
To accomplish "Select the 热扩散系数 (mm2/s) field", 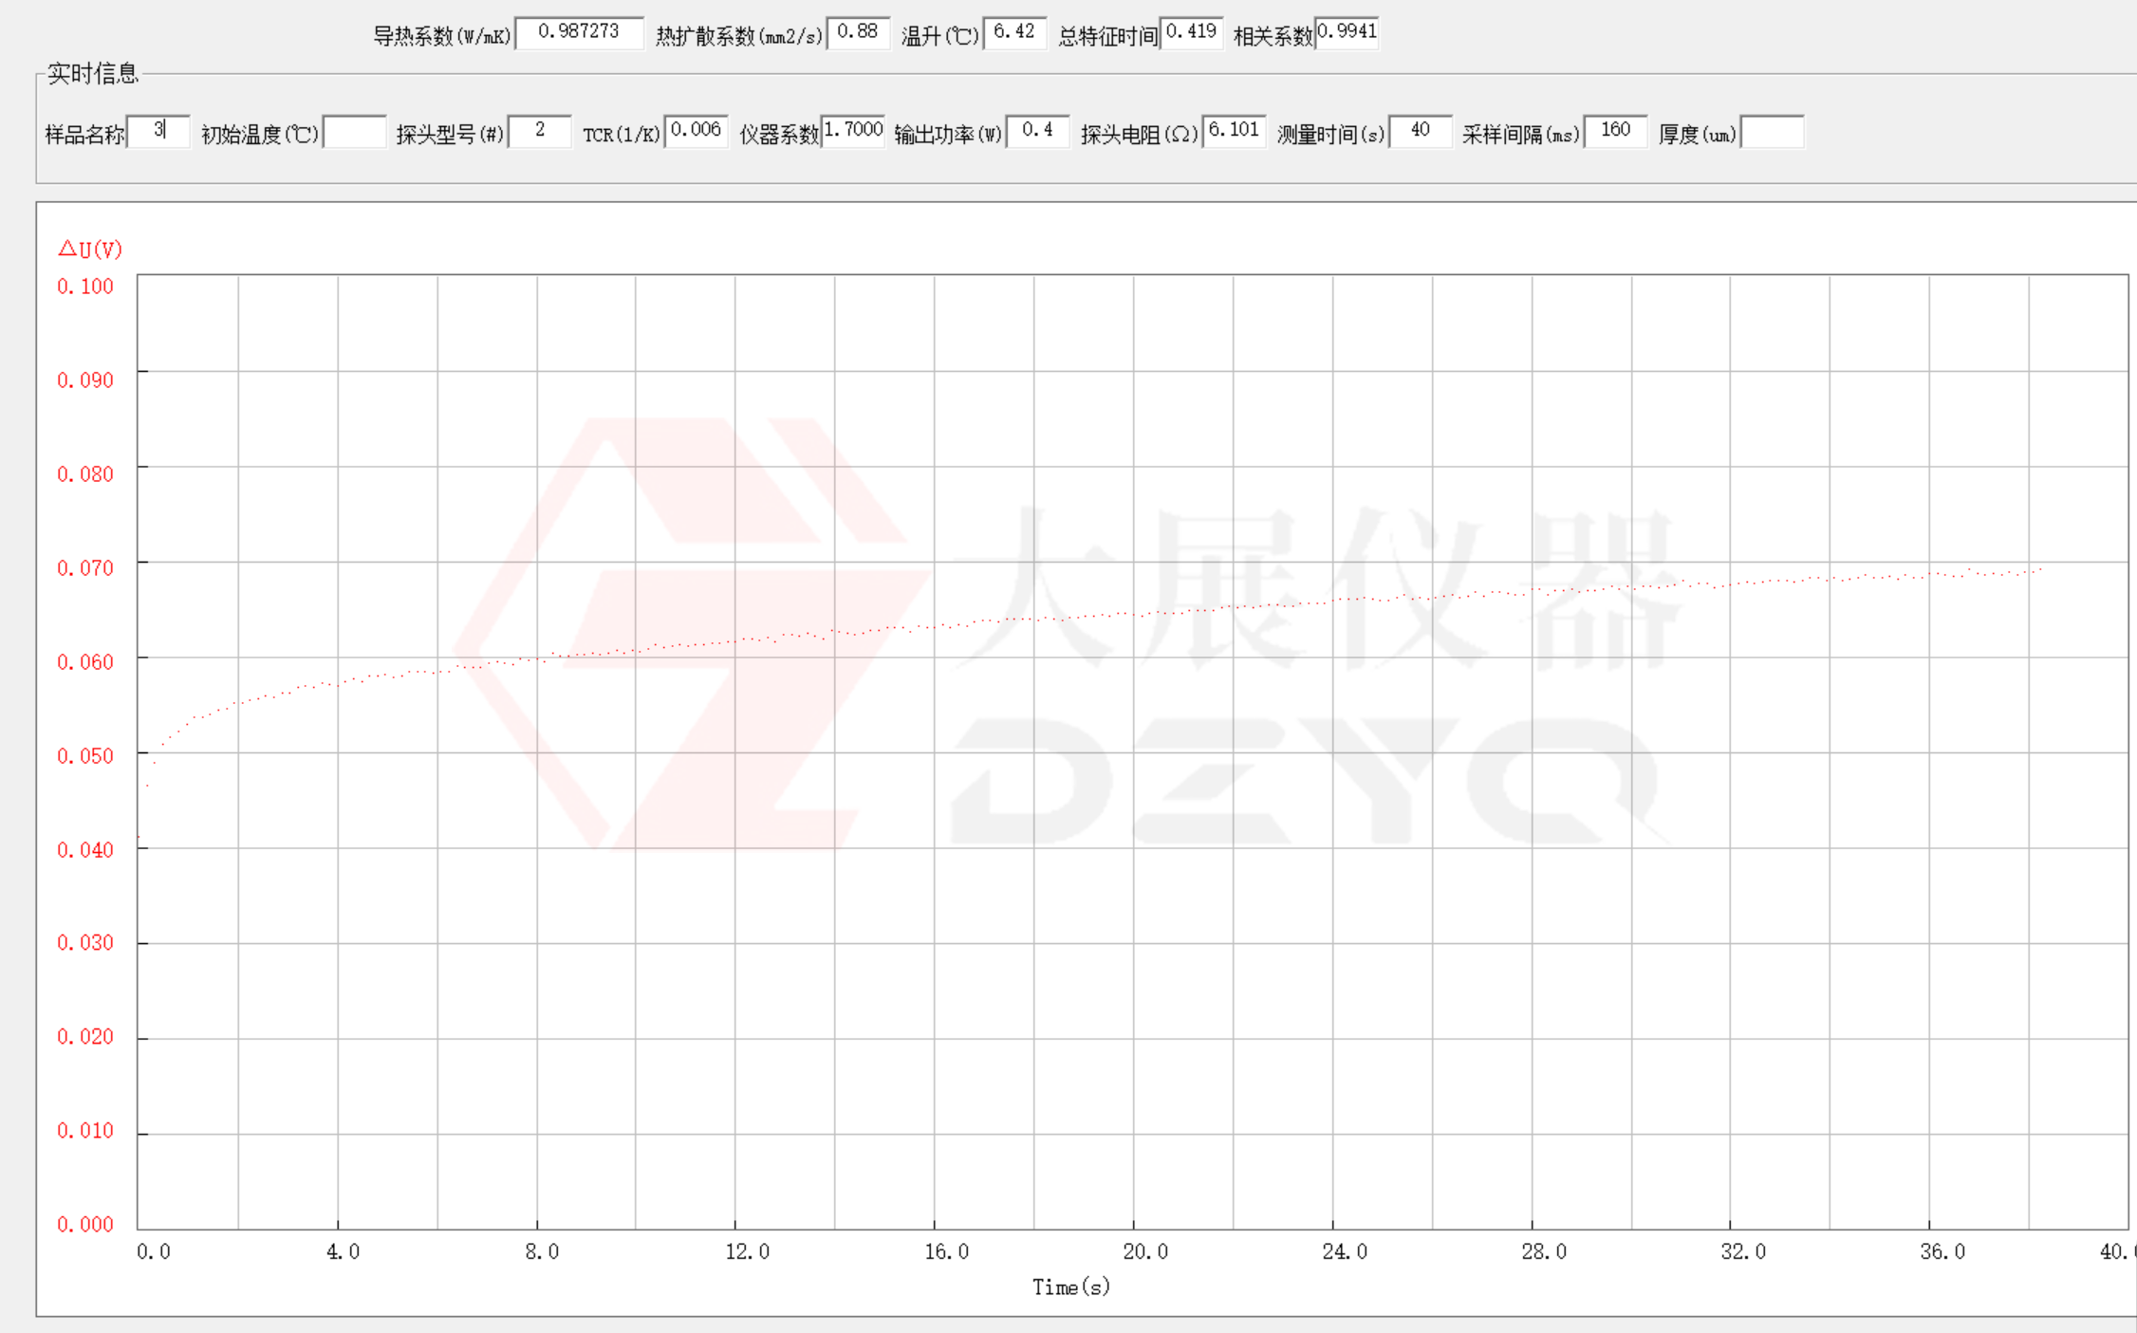I will (x=858, y=32).
